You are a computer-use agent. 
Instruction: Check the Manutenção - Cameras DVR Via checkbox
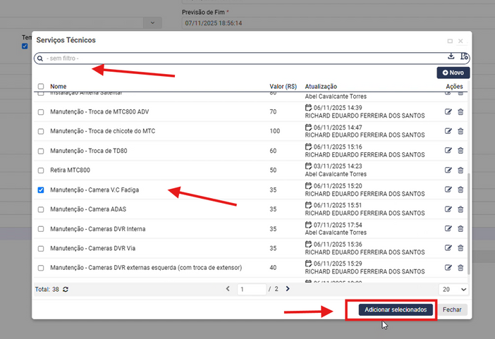(41, 248)
